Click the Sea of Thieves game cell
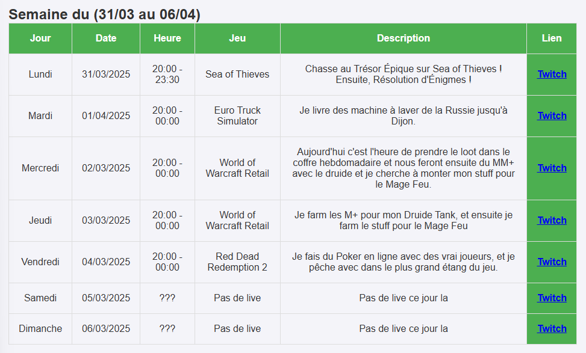This screenshot has width=586, height=353. [x=237, y=75]
